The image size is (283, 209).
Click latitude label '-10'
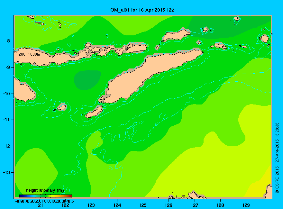(6, 94)
